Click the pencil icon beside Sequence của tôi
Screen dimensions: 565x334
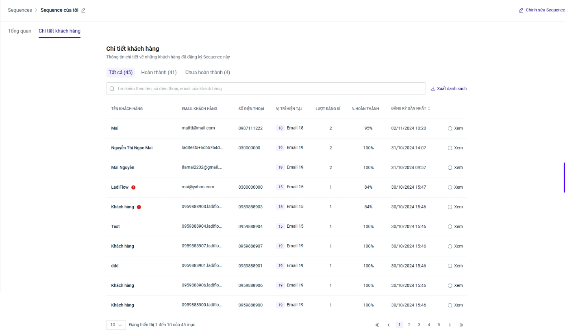click(x=83, y=10)
